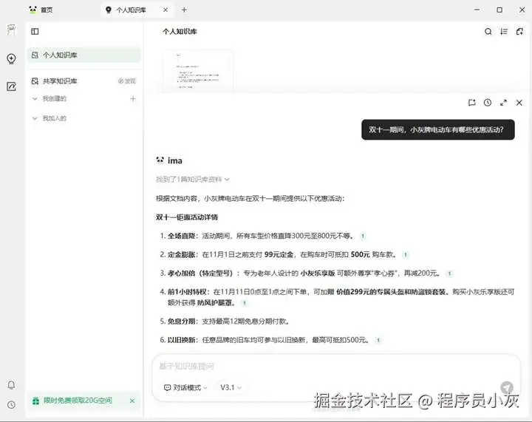Click the send message button

point(507,387)
